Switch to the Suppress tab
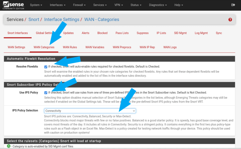 click(x=143, y=33)
